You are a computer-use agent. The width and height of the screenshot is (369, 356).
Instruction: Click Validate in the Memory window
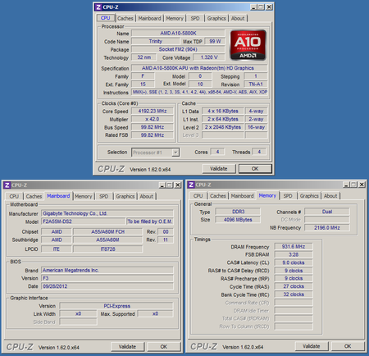point(312,346)
